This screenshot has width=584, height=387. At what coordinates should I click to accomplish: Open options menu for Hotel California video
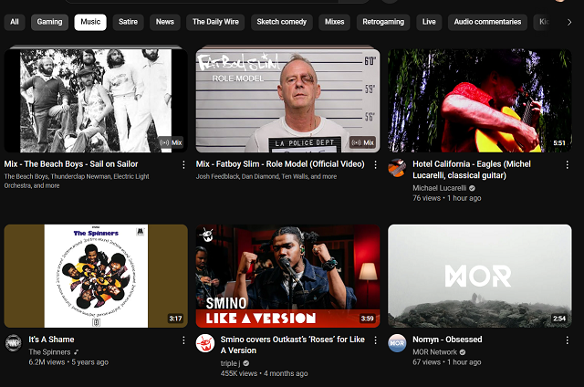point(568,164)
